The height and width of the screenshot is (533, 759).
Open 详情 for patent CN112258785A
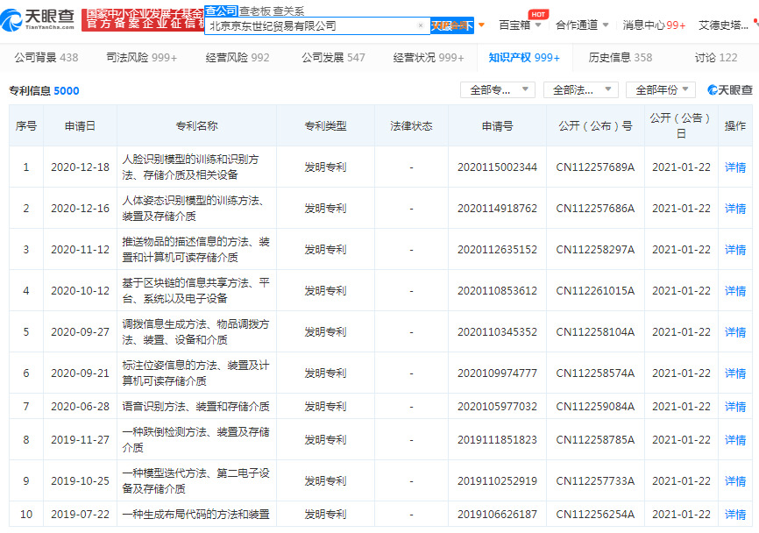point(734,439)
